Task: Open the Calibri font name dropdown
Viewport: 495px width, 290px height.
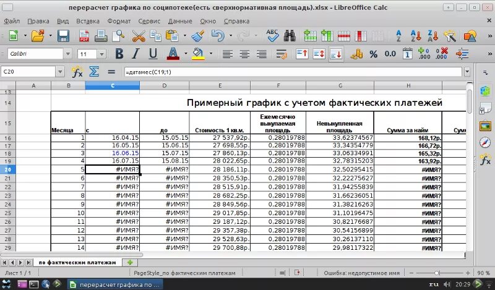Action: (67, 54)
